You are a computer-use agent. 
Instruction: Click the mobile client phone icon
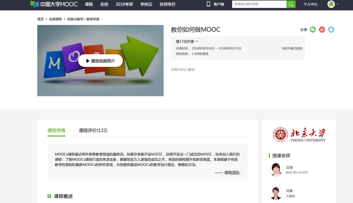click(208, 4)
